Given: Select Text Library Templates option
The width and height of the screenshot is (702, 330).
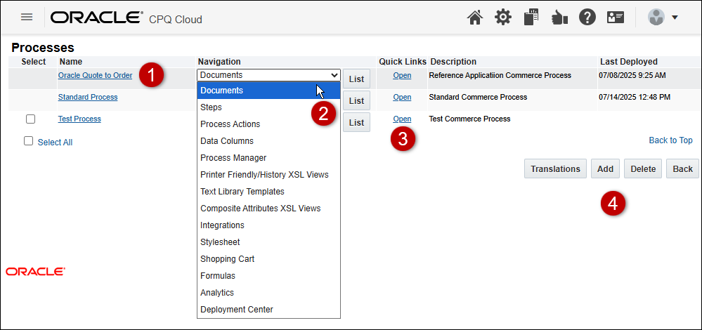Looking at the screenshot, I should tap(268, 192).
